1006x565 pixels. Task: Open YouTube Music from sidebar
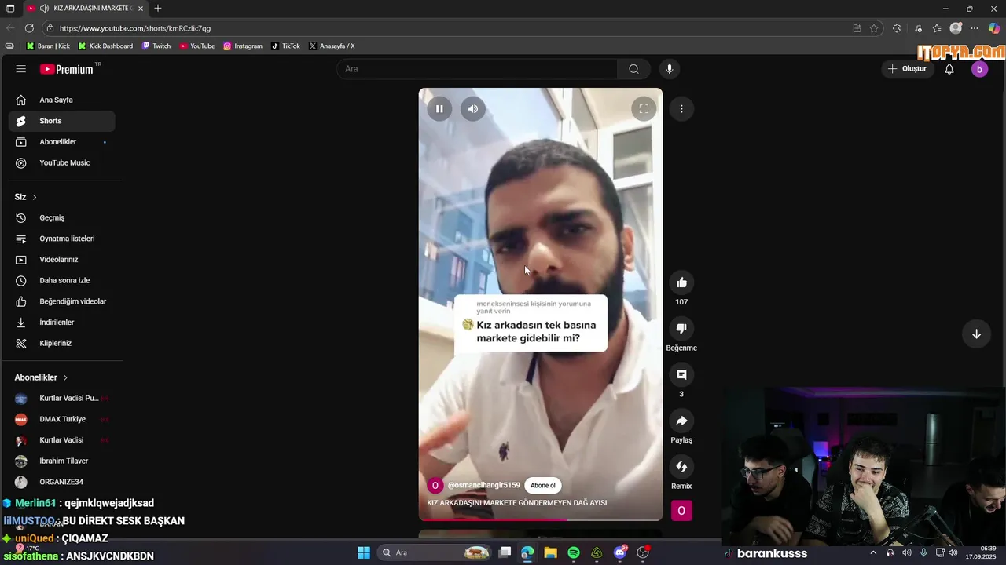pyautogui.click(x=62, y=162)
